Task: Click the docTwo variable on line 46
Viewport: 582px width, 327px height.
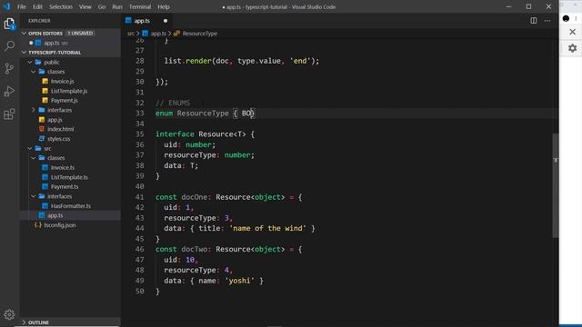Action: [194, 250]
